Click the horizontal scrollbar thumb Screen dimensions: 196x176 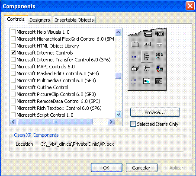coord(55,122)
